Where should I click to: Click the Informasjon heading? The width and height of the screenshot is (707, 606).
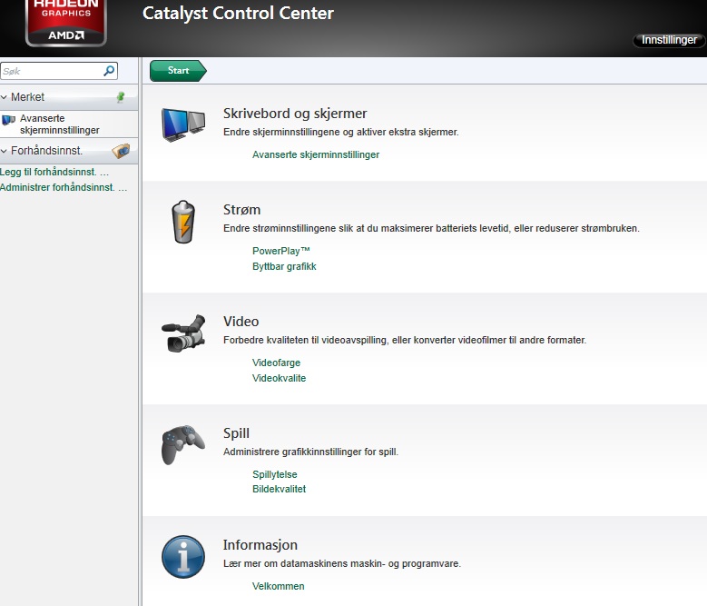[260, 545]
